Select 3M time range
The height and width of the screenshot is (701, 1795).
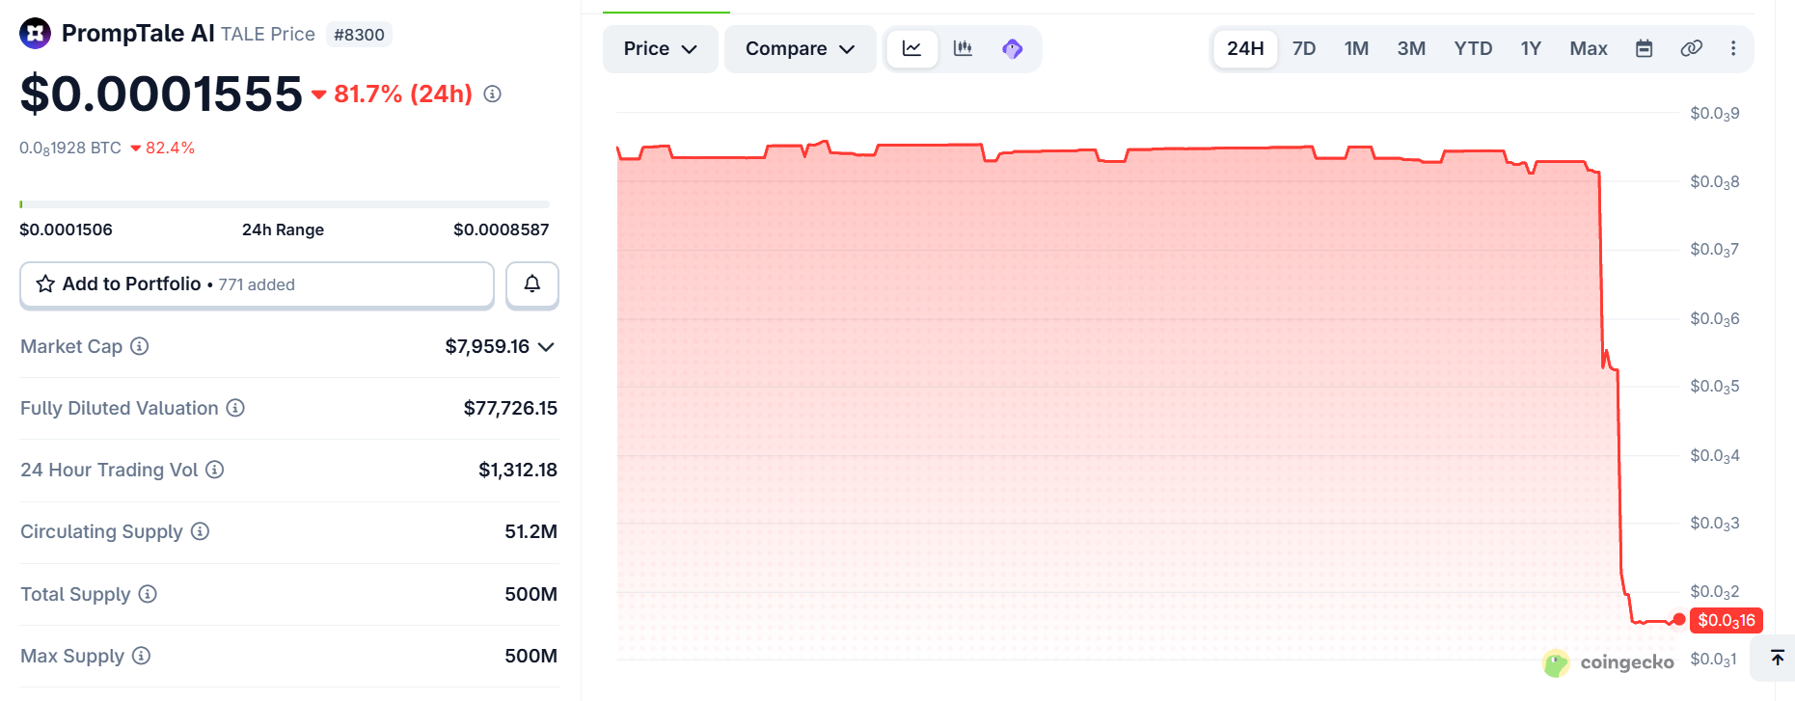[1411, 48]
